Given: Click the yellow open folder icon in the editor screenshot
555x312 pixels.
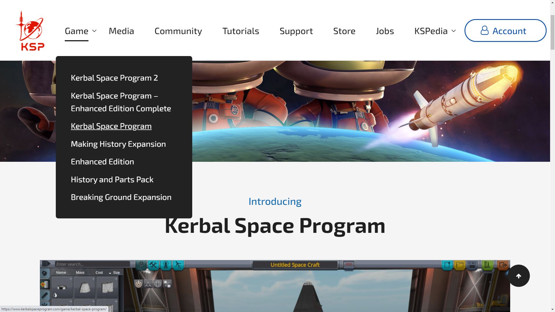Looking at the screenshot, I should click(460, 265).
